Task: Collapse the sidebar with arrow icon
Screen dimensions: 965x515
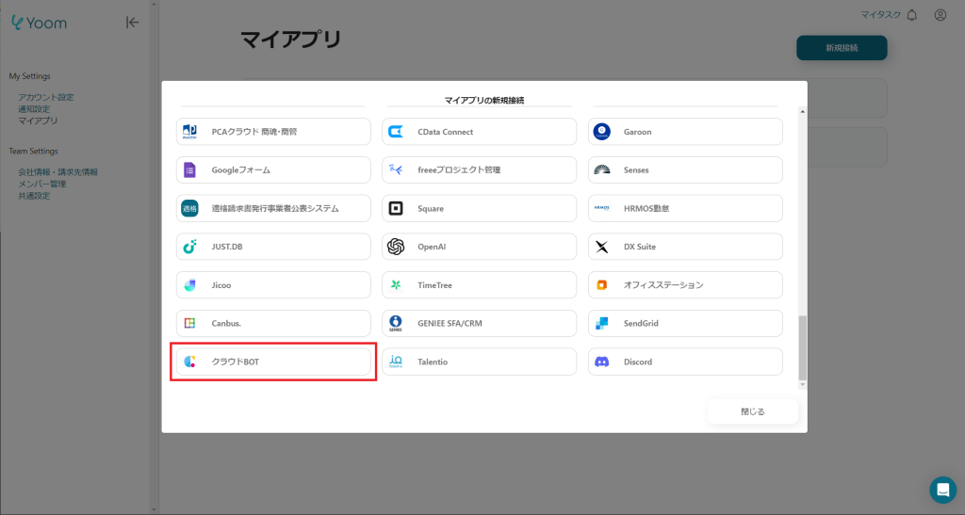Action: [132, 23]
